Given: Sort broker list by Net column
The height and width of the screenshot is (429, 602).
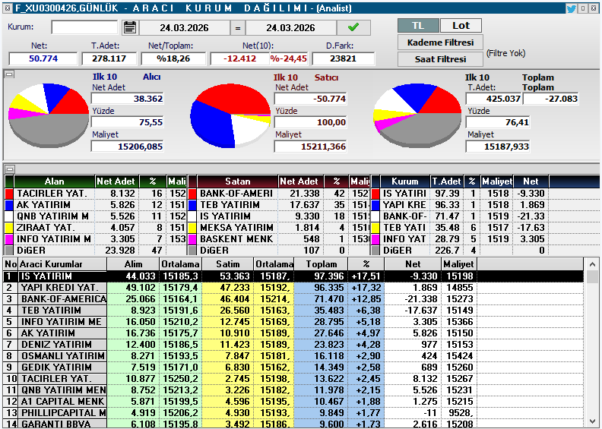Looking at the screenshot, I should tap(412, 264).
